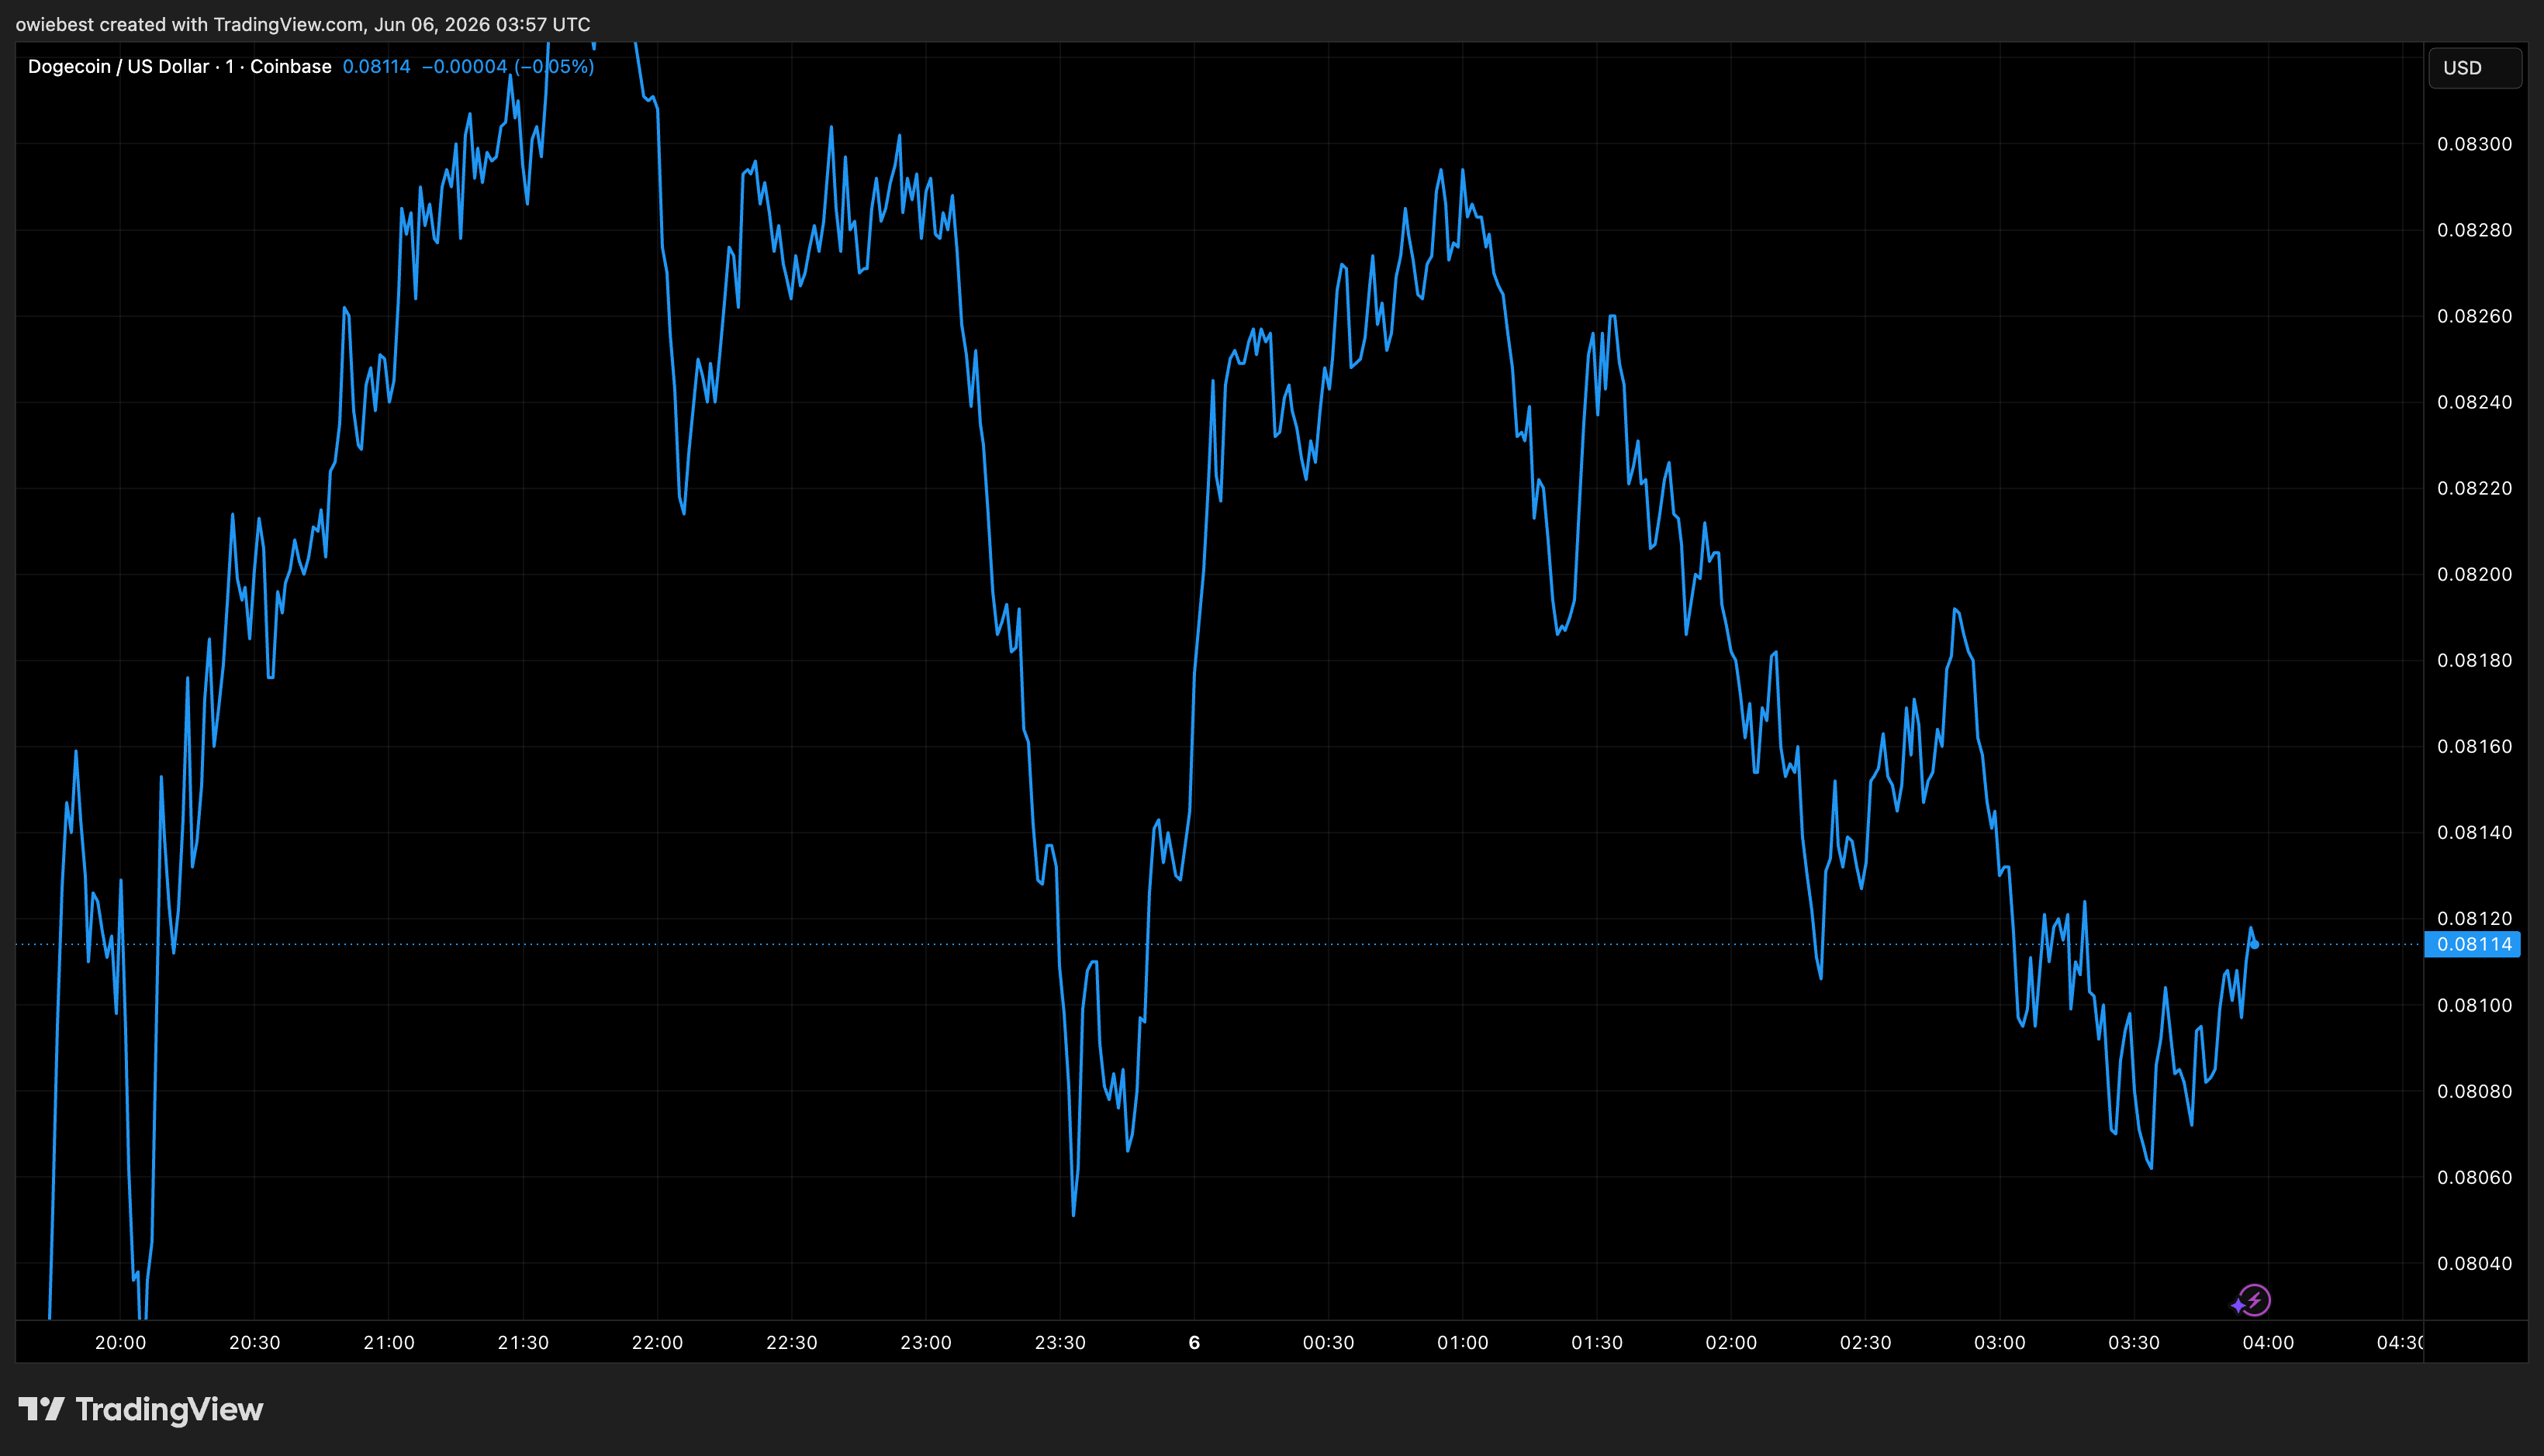This screenshot has width=2544, height=1456.
Task: Click the purple lightning bolt icon
Action: pyautogui.click(x=2251, y=1301)
